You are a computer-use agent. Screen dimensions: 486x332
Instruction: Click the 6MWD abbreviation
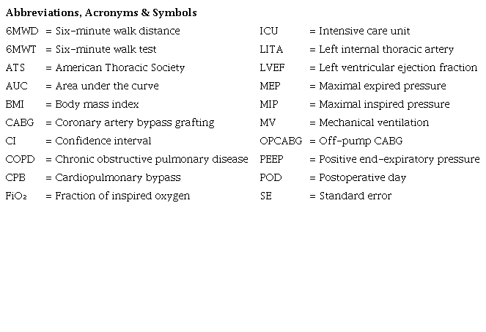point(21,32)
